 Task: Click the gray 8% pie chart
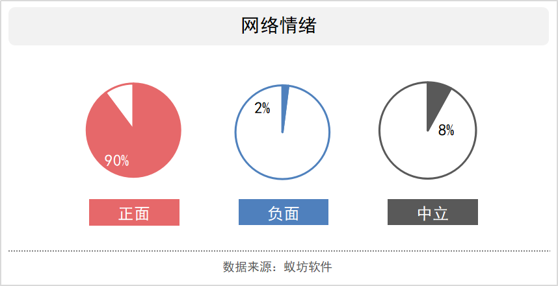pos(427,130)
